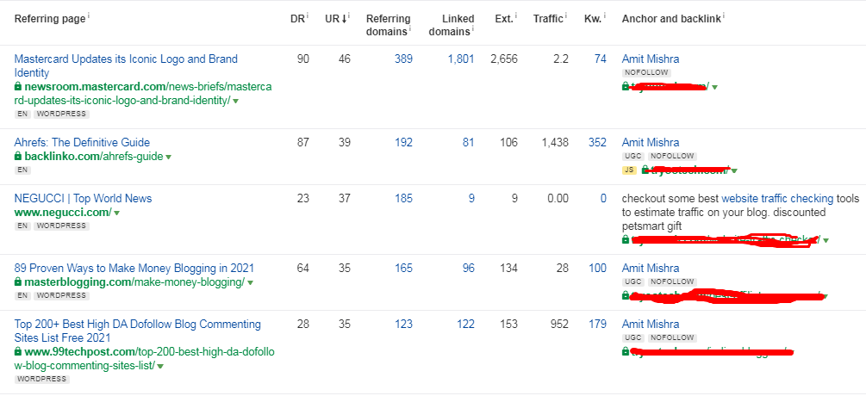Open 389 referring domains for Mastercard row

tap(402, 59)
